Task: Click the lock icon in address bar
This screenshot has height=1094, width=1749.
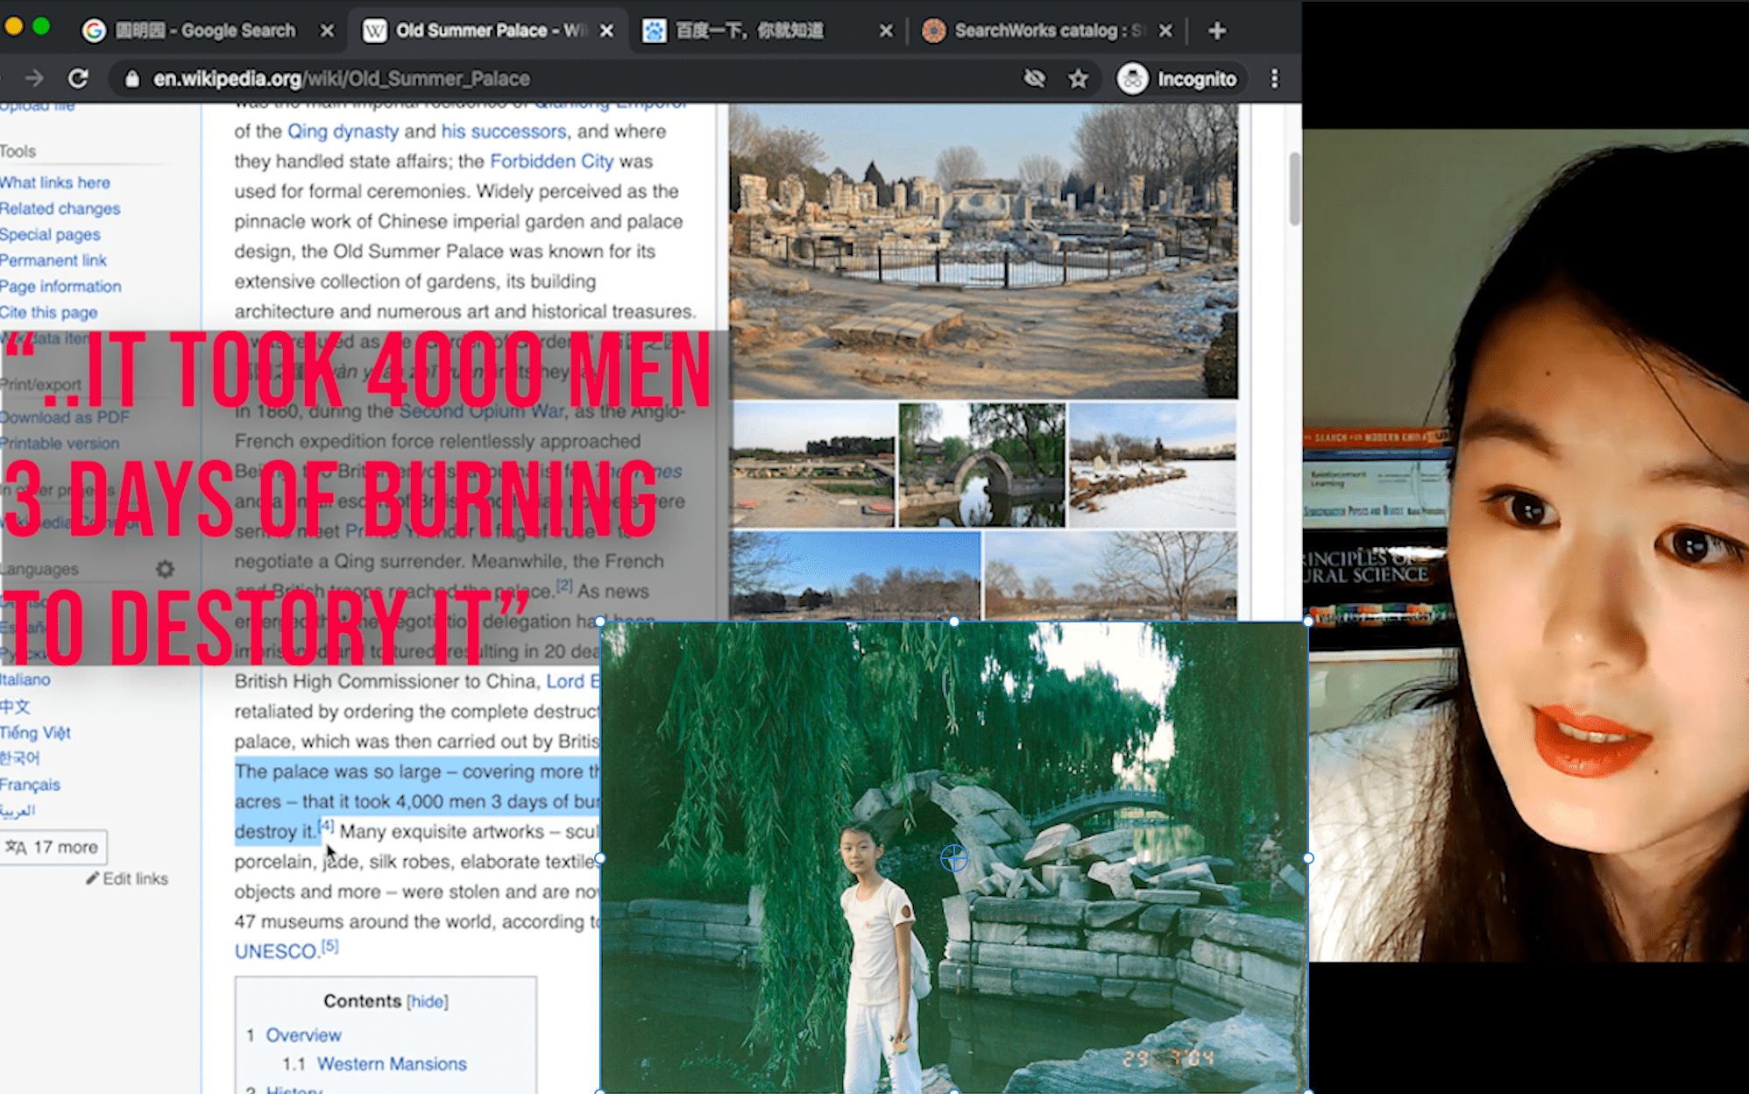Action: click(x=131, y=79)
